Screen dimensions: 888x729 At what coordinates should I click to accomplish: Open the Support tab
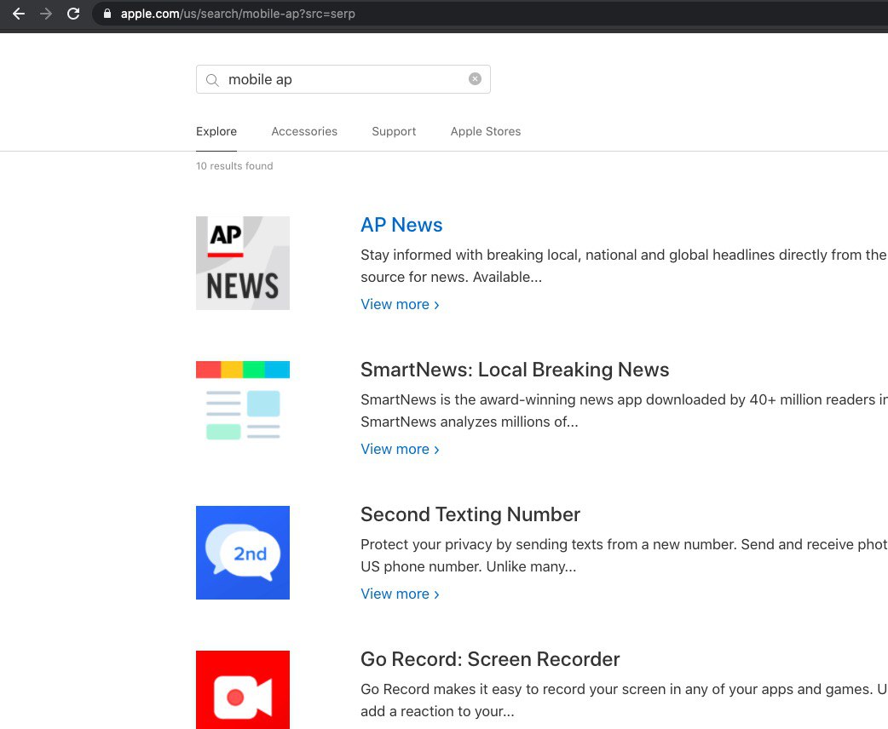(394, 131)
